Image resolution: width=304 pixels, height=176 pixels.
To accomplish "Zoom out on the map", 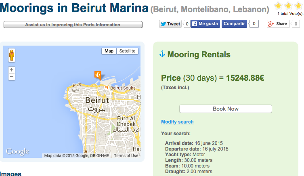I will tap(12, 77).
